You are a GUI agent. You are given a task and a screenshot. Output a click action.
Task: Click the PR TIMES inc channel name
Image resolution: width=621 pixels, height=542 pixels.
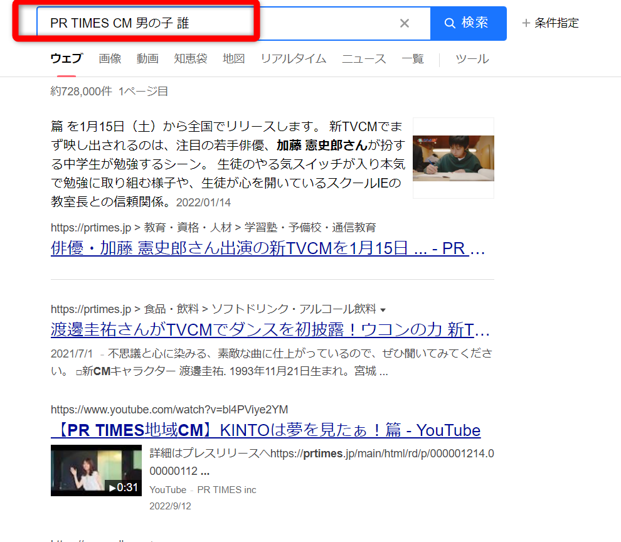tap(226, 490)
